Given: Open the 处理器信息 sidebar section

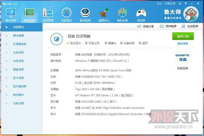Looking at the screenshot, I should coord(20,44).
